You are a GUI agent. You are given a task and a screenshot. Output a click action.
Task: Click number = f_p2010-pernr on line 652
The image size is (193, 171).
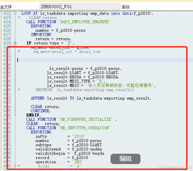coord(69,141)
